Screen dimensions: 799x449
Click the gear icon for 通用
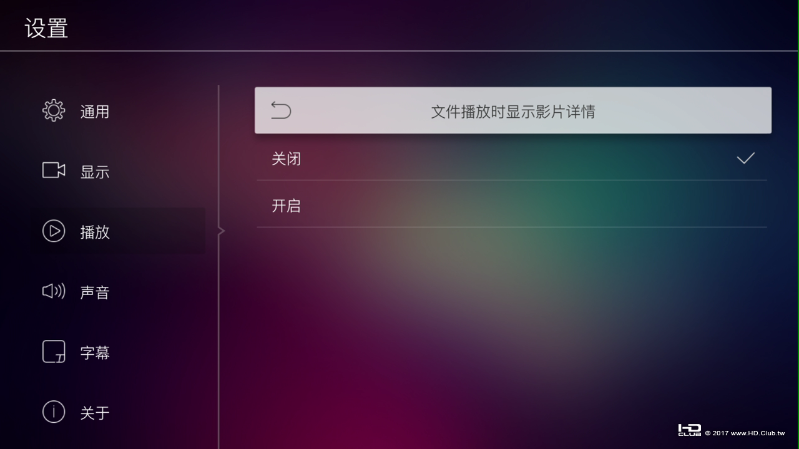click(x=54, y=111)
